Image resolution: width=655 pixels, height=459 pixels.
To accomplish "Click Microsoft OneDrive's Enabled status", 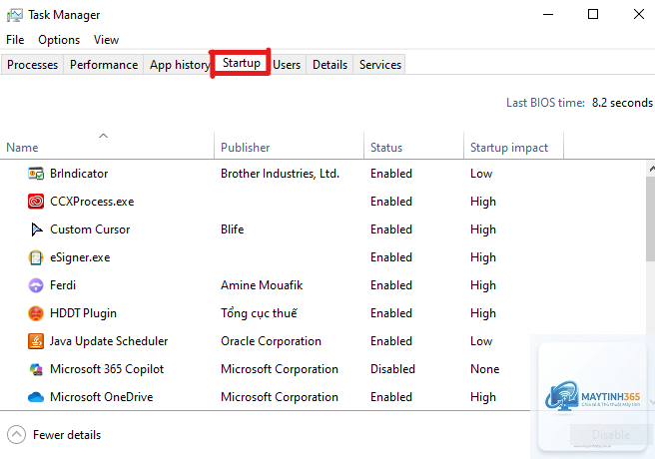I will (391, 397).
